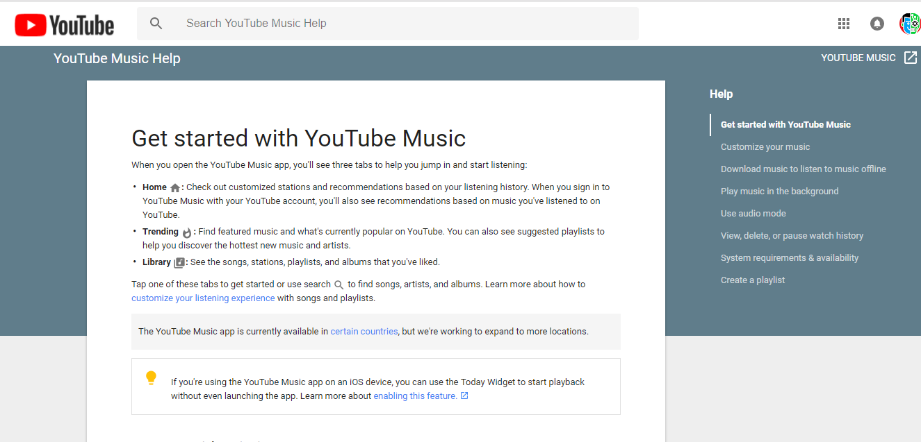The height and width of the screenshot is (442, 921).
Task: Click the yellow lightbulb tip icon
Action: pos(151,378)
